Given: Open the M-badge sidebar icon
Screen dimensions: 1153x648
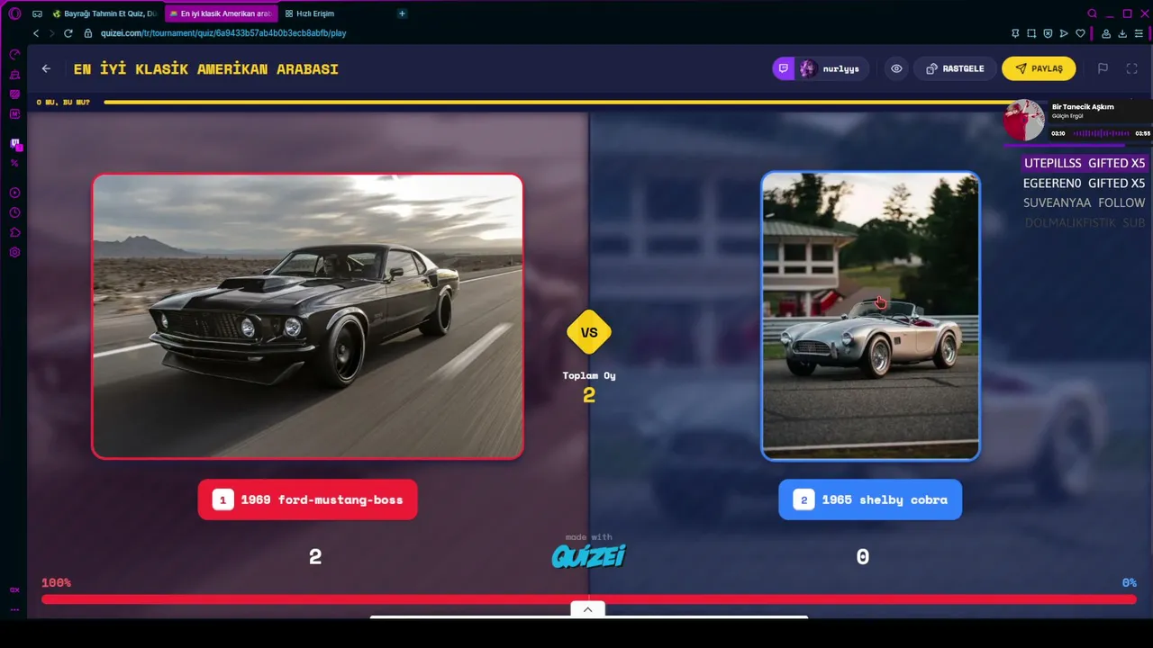Looking at the screenshot, I should 14,114.
